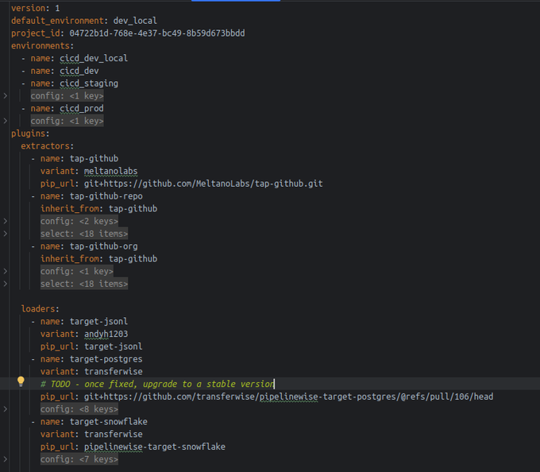Expand gutter arrow for target-snowflake config
Viewport: 540px width, 472px height.
(6, 459)
